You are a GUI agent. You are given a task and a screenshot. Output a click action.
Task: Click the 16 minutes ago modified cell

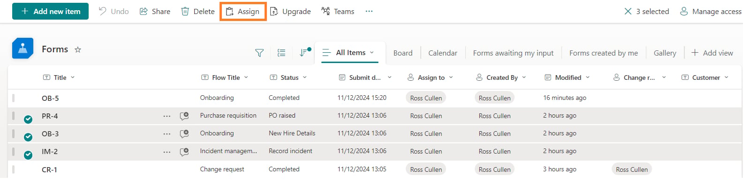pyautogui.click(x=565, y=98)
